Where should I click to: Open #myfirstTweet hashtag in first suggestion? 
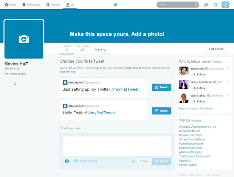(x=125, y=89)
